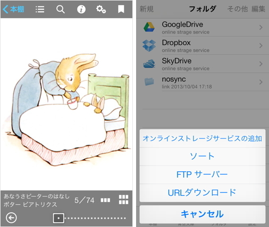Open the page thumbnail grid icon

click(123, 199)
